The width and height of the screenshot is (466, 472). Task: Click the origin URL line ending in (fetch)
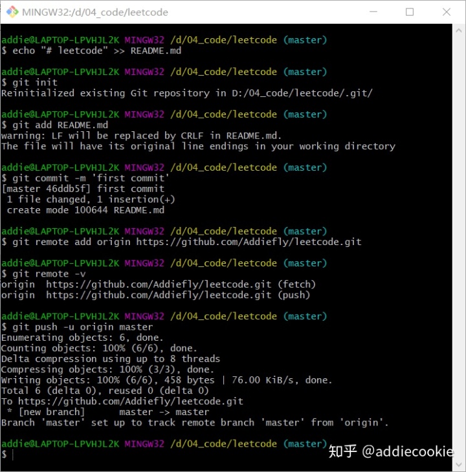(x=159, y=284)
